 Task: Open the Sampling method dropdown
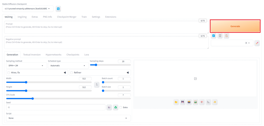(26, 66)
